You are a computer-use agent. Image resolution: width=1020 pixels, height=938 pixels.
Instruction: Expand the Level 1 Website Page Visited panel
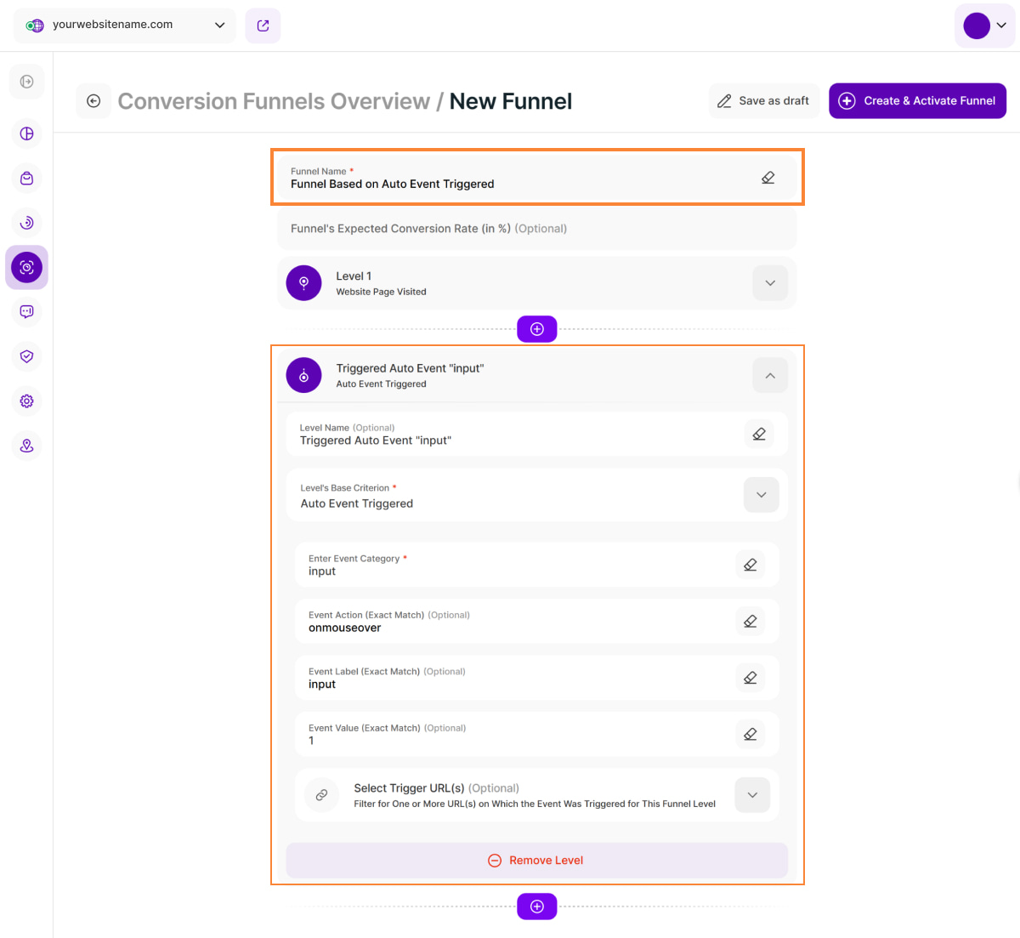coord(770,283)
